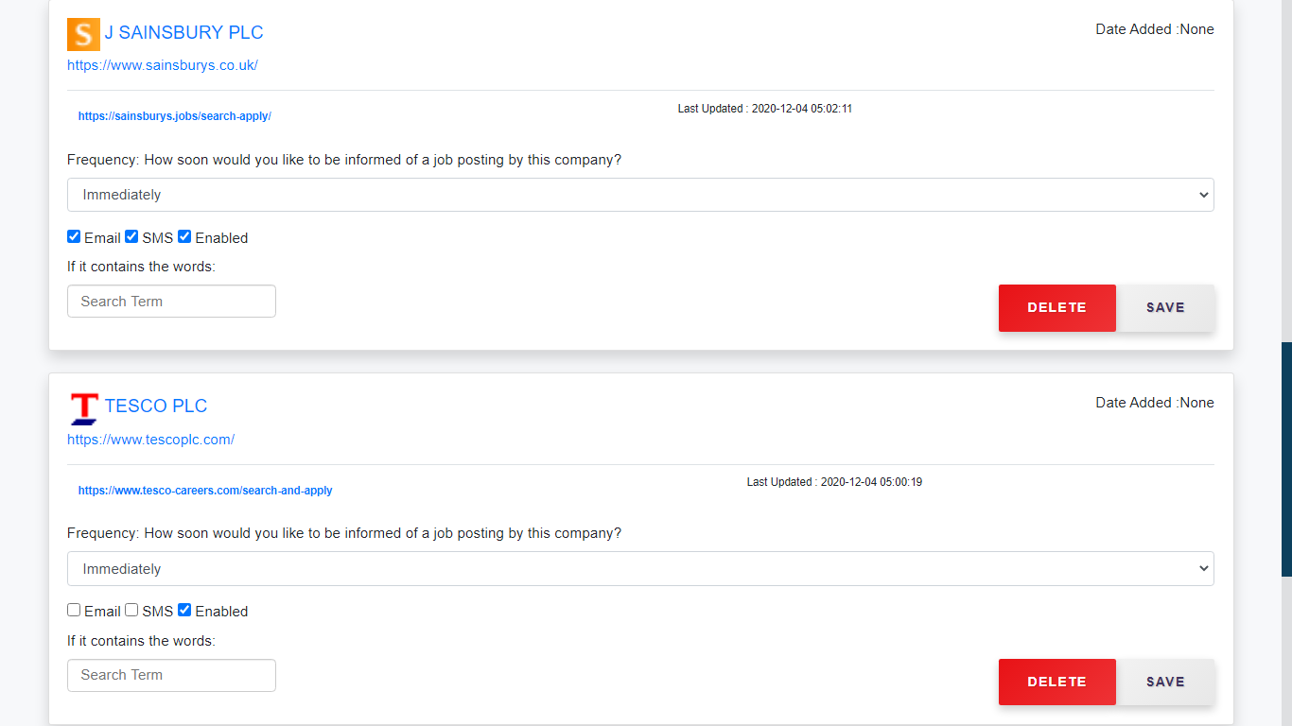Viewport: 1292px width, 726px height.
Task: Open the tesco-careers.com search-and-apply link
Action: click(205, 491)
